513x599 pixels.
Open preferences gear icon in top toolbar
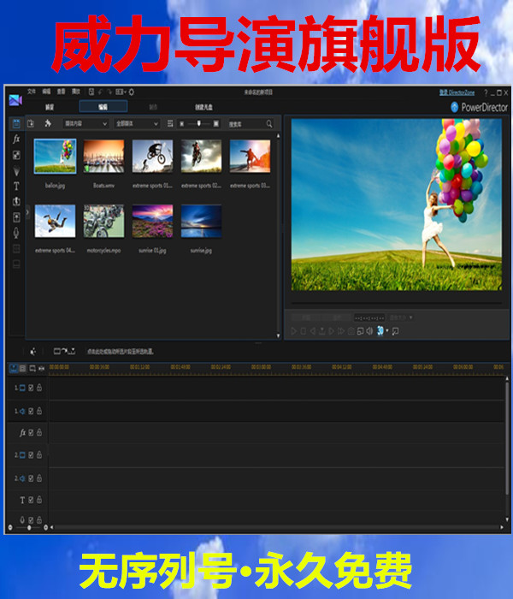click(x=132, y=92)
